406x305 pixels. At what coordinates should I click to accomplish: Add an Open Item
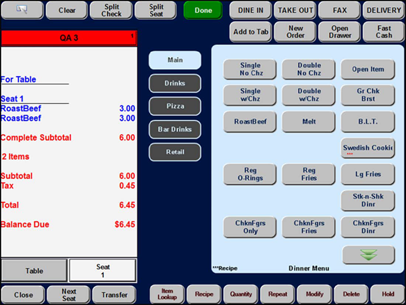[x=368, y=69]
